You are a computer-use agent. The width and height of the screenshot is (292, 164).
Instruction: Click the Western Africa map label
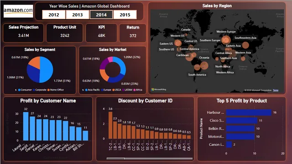tap(225, 72)
